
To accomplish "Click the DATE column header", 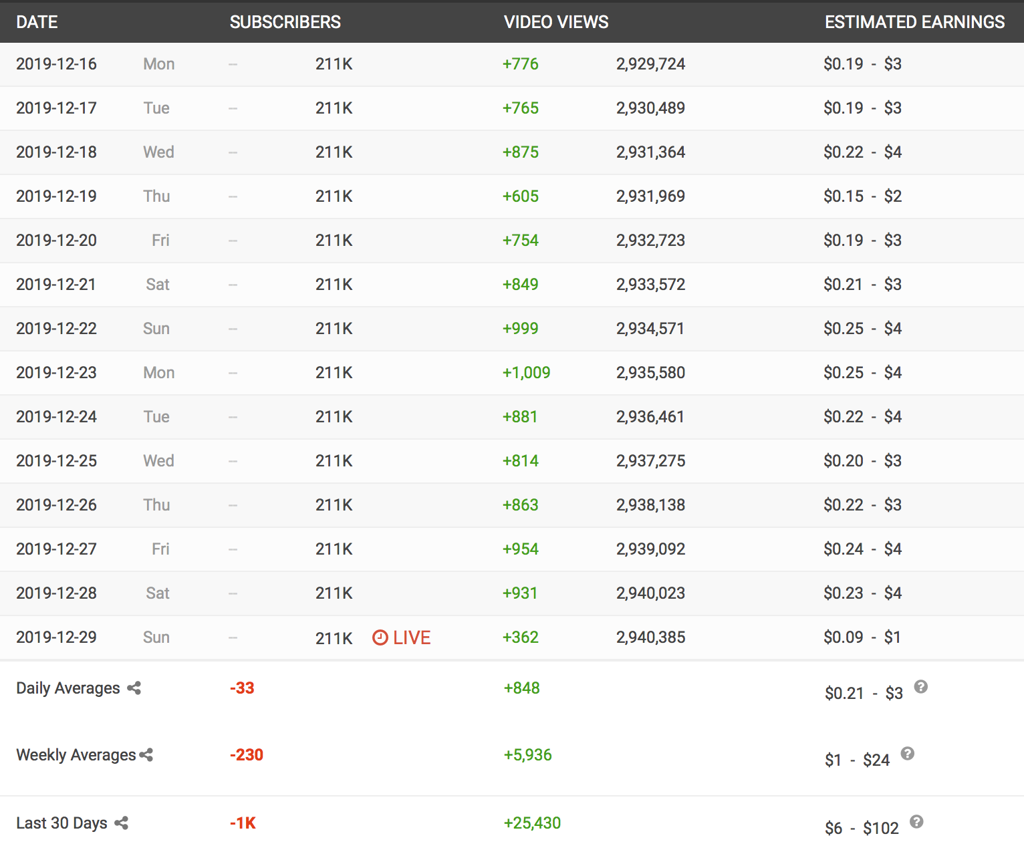I will [x=37, y=22].
